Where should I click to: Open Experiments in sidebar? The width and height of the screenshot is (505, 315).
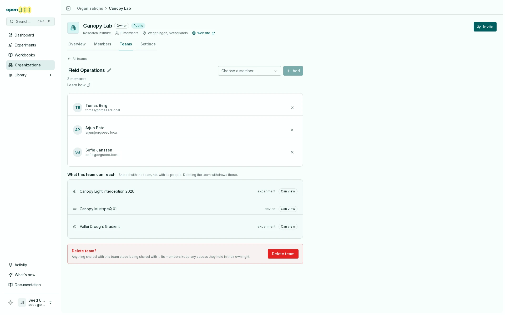31,45
